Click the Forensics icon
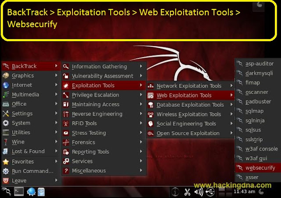 (66, 142)
